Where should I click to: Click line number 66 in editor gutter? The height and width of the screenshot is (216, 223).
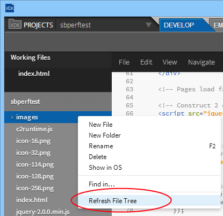(x=130, y=113)
